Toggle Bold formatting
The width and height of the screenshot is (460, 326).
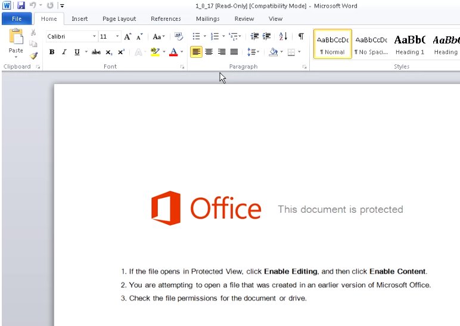(x=52, y=52)
